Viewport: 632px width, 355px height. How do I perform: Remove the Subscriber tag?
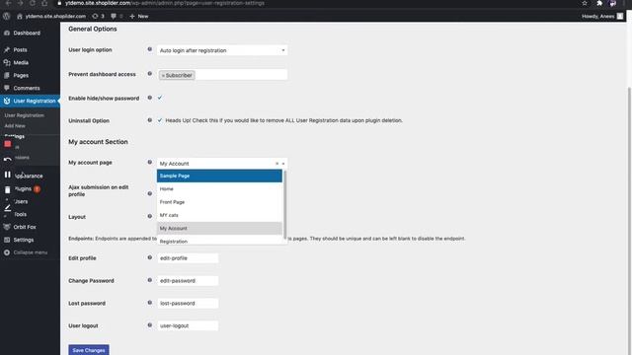(163, 76)
